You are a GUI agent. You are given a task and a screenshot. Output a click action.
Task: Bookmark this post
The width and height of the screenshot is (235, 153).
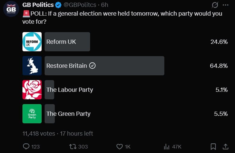pyautogui.click(x=213, y=146)
